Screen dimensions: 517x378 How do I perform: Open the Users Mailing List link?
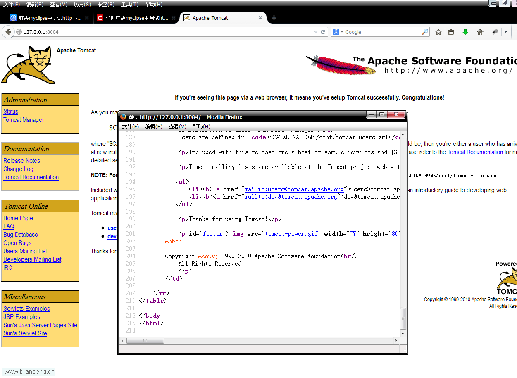(x=25, y=251)
